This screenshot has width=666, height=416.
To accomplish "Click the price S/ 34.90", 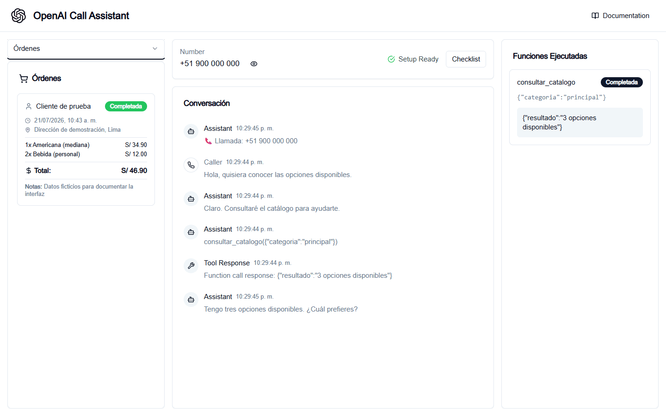I will coord(136,145).
